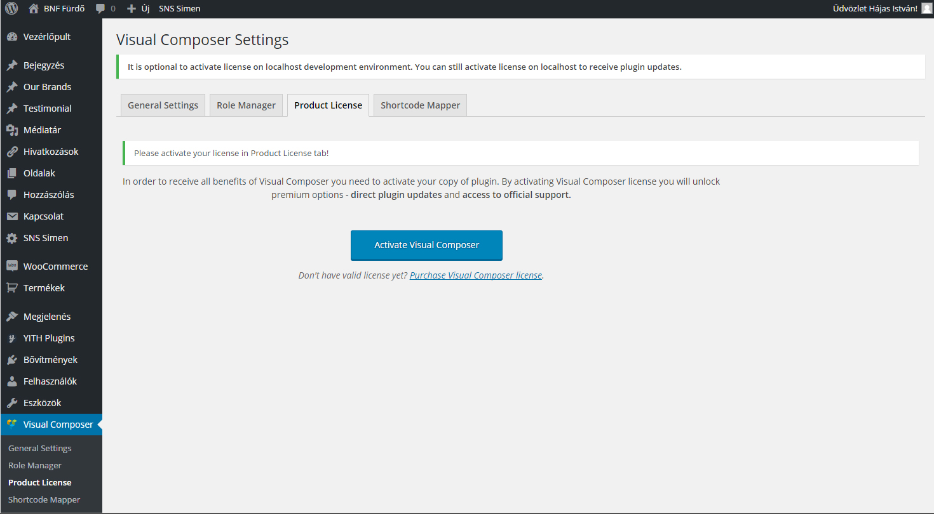Click the WordPress logo icon
934x514 pixels.
(x=11, y=9)
